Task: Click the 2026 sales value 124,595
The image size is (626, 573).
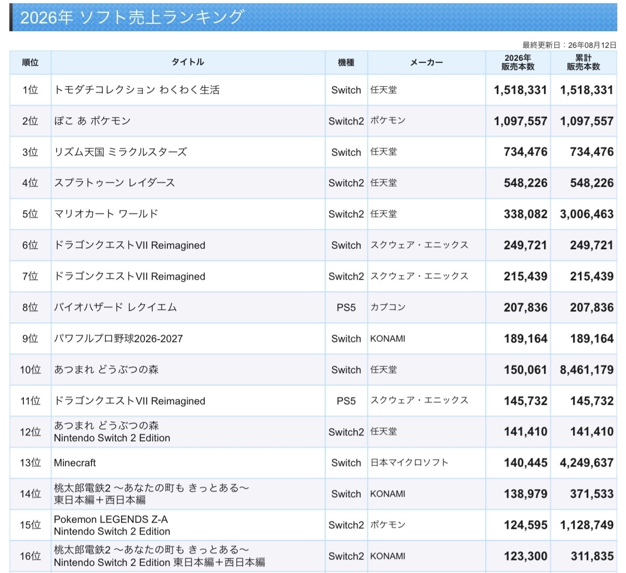Action: [525, 525]
